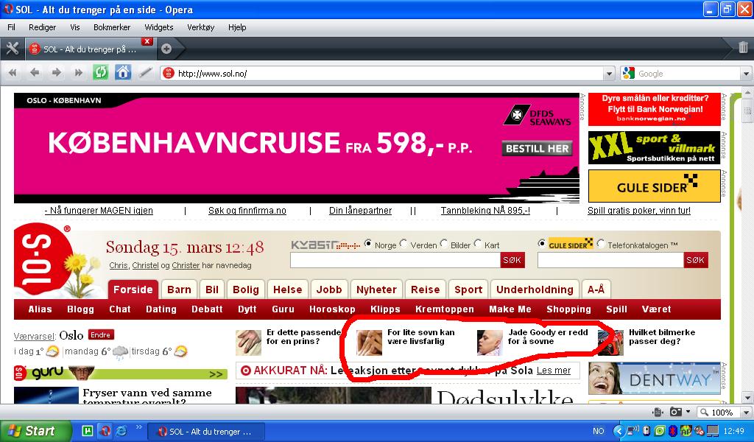Click BESTILL HER in cruise banner
The height and width of the screenshot is (442, 754).
pyautogui.click(x=537, y=149)
